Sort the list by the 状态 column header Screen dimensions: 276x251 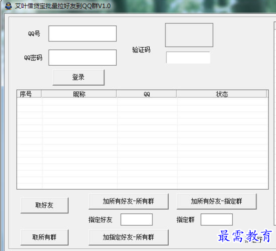tap(222, 94)
